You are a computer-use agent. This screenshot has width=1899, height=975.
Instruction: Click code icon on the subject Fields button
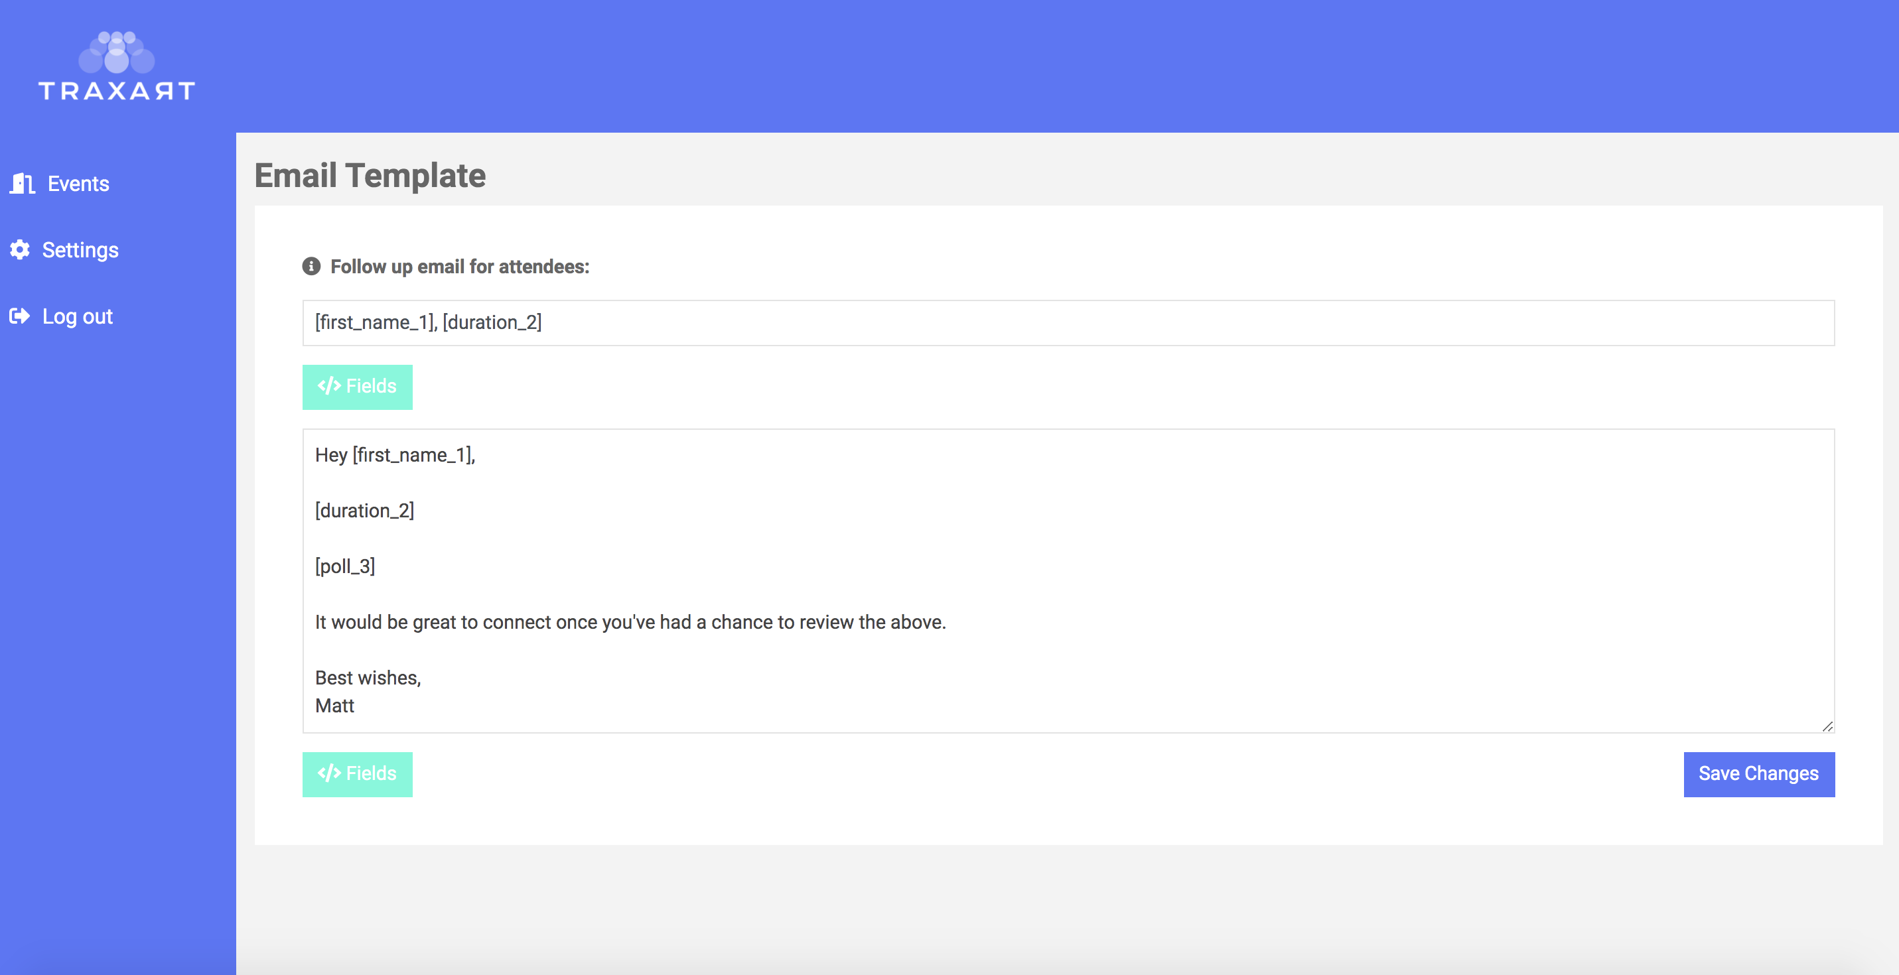pos(329,386)
